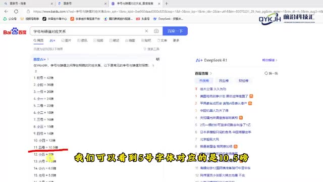Close the second browser tab
This screenshot has width=323, height=182.
[105, 4]
